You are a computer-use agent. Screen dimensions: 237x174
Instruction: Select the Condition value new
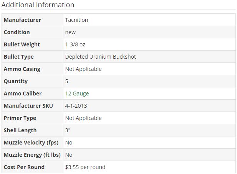point(70,32)
